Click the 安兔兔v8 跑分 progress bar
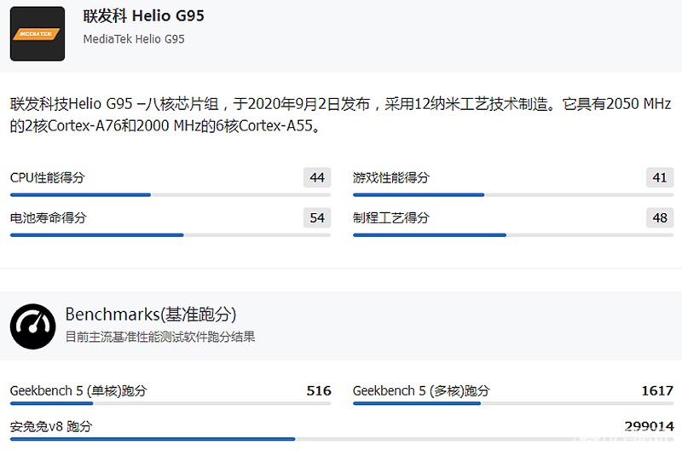The width and height of the screenshot is (682, 462). click(x=342, y=439)
